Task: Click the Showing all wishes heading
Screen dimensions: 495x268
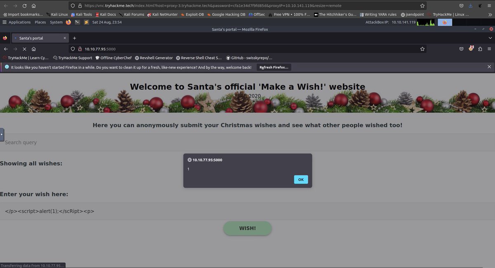Action: [x=31, y=164]
